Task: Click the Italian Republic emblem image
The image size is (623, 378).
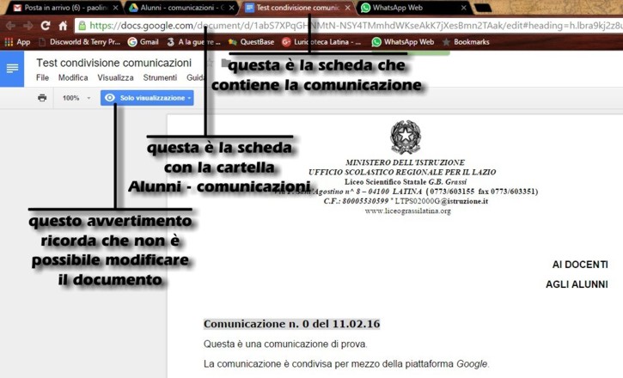Action: point(406,137)
